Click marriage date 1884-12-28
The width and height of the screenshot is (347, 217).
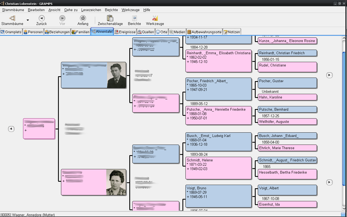point(199,47)
